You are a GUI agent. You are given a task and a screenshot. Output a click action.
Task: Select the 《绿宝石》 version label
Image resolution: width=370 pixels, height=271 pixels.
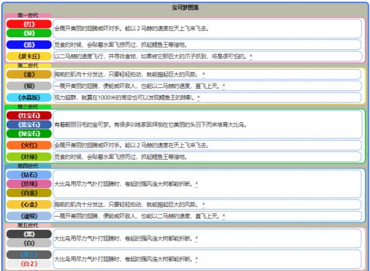tap(29, 134)
